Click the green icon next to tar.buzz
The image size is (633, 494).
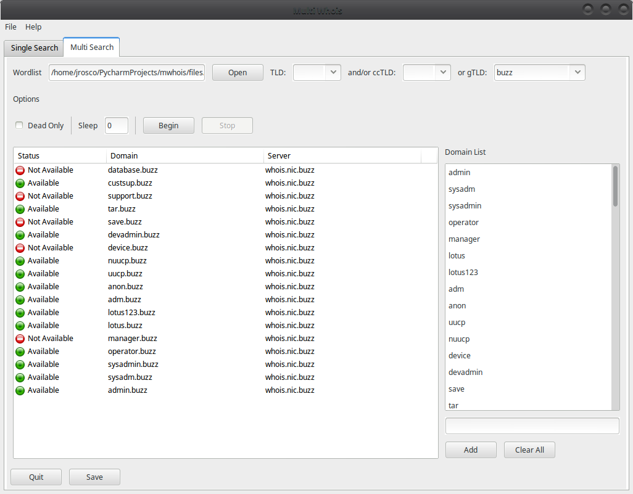coord(20,209)
